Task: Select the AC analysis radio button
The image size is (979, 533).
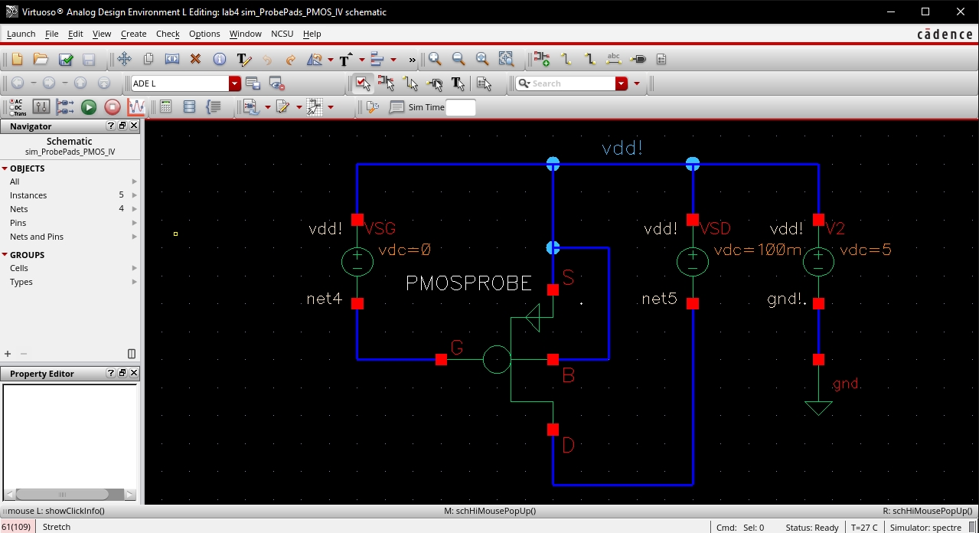Action: click(x=11, y=102)
